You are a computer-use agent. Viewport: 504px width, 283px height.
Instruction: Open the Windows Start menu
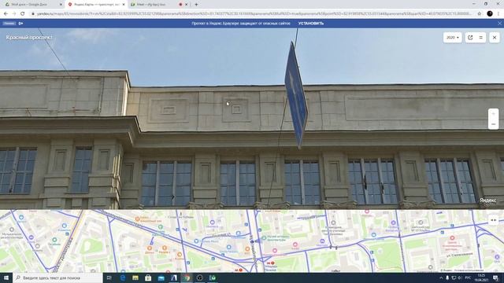pyautogui.click(x=6, y=277)
